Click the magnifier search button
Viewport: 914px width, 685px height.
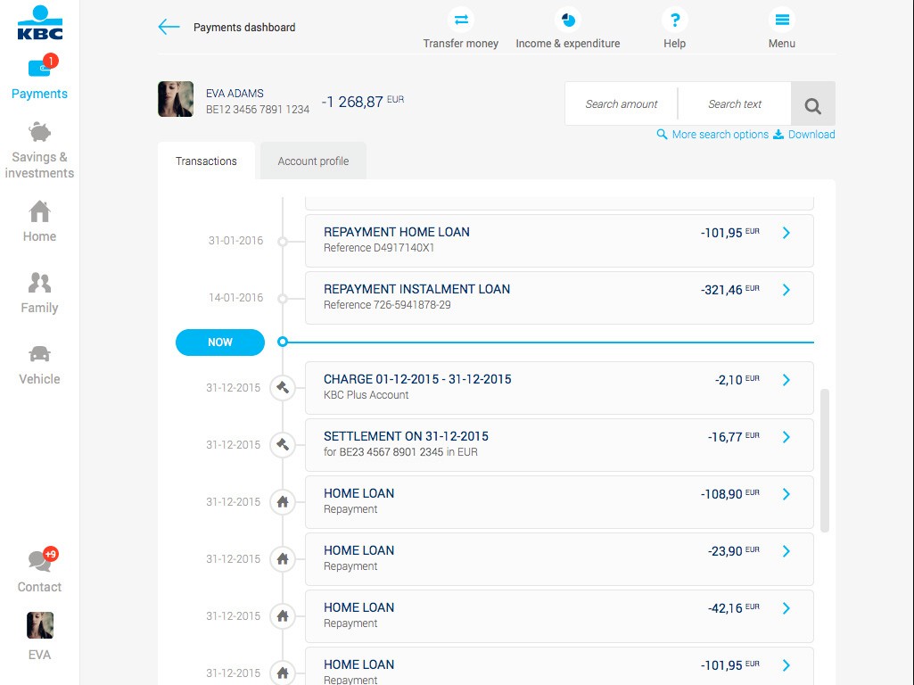[812, 104]
